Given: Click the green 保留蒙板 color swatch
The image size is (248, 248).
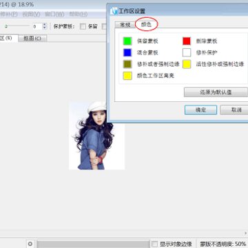Looking at the screenshot, I should (x=127, y=41).
